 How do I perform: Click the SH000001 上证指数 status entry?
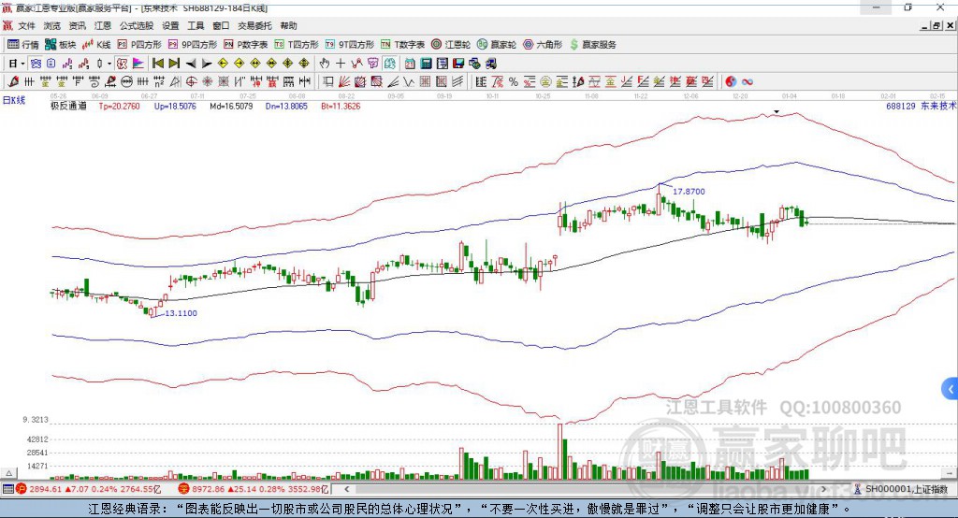tap(901, 489)
